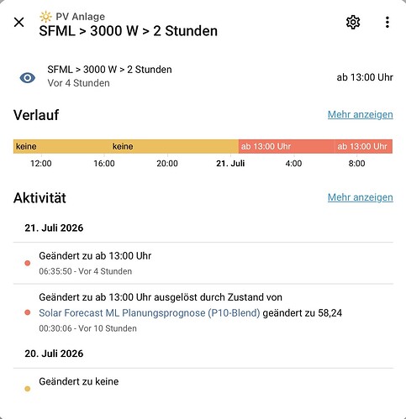Select the SFML > 3000 W > 2 Stunden entity row
Screen dimensions: 406x419
(203, 76)
